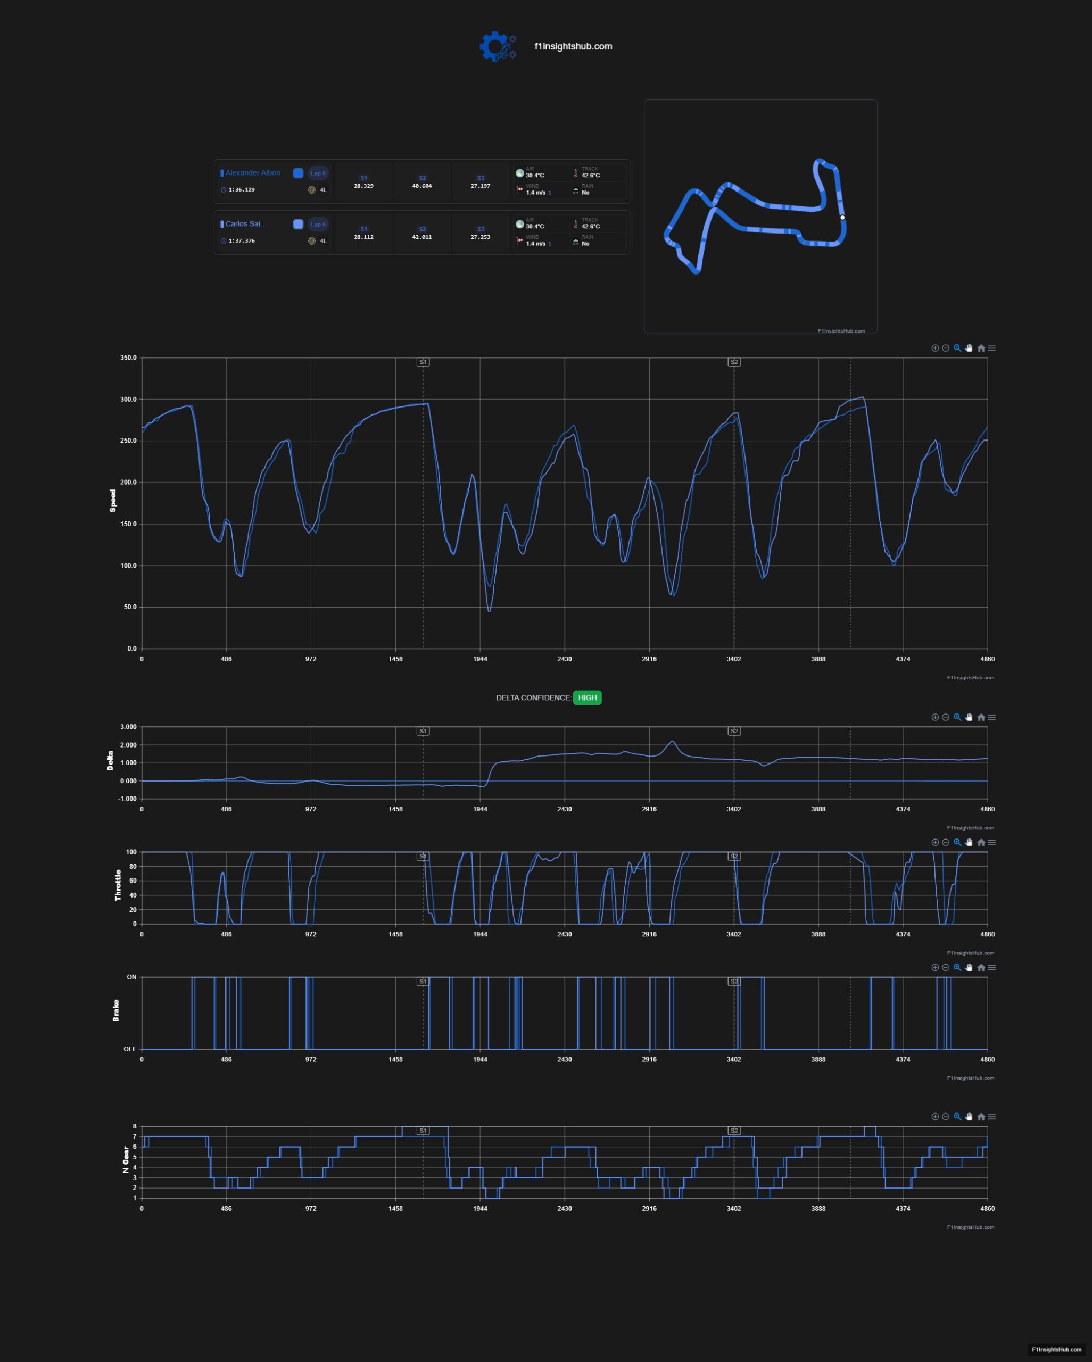Click the blue gear site logo
This screenshot has height=1362, width=1092.
(x=498, y=46)
